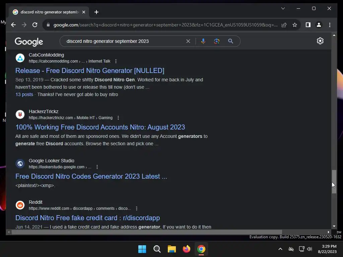Click the Chrome taskbar icon
The image size is (343, 257).
201,249
